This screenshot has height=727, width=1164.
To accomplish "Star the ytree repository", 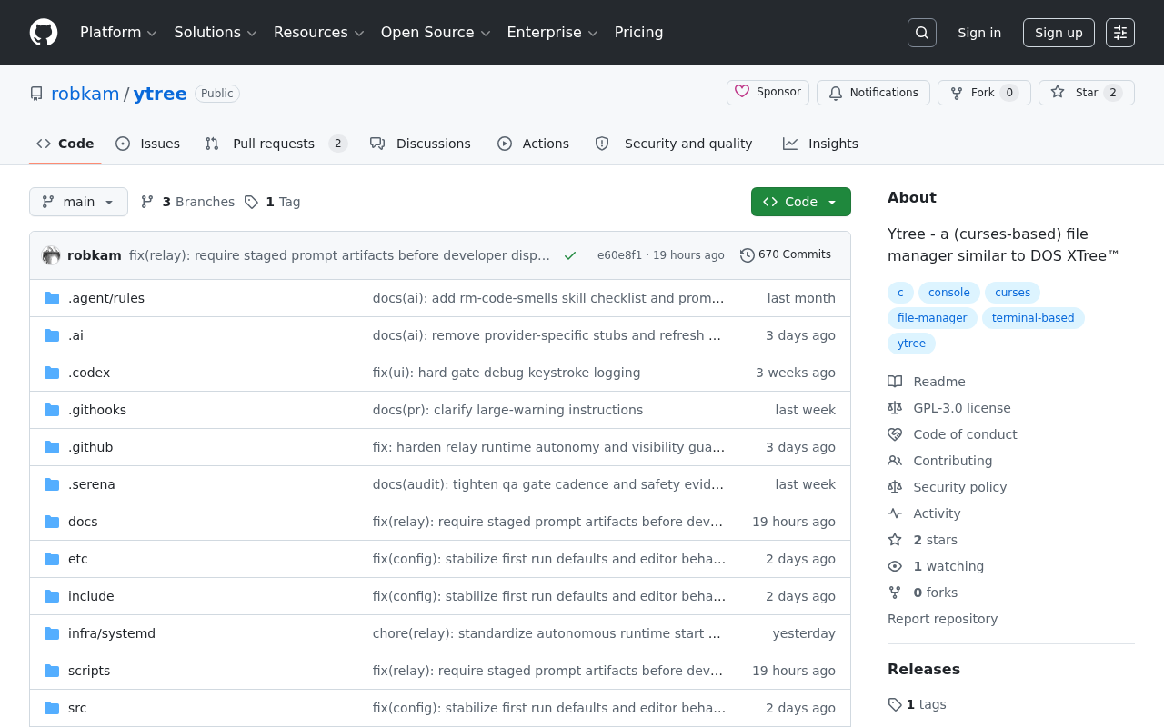I will [1087, 93].
